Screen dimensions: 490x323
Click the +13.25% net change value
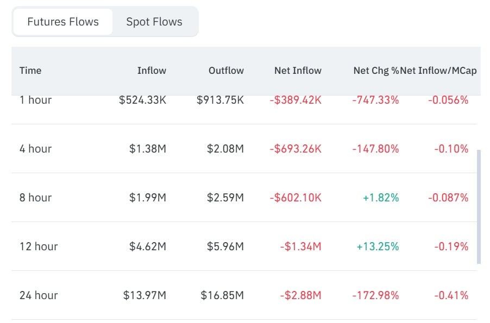click(x=378, y=246)
